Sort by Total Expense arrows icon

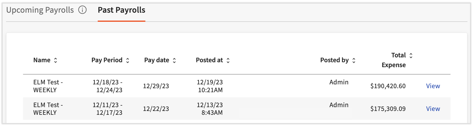[411, 55]
